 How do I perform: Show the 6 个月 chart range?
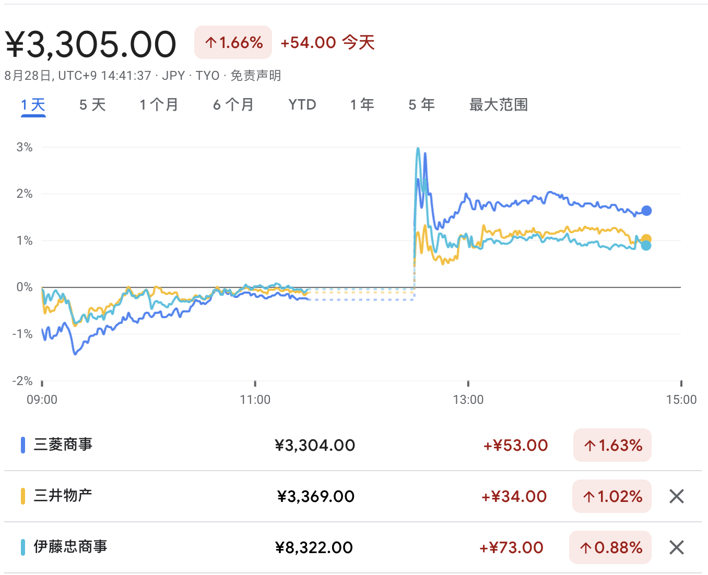pos(233,105)
